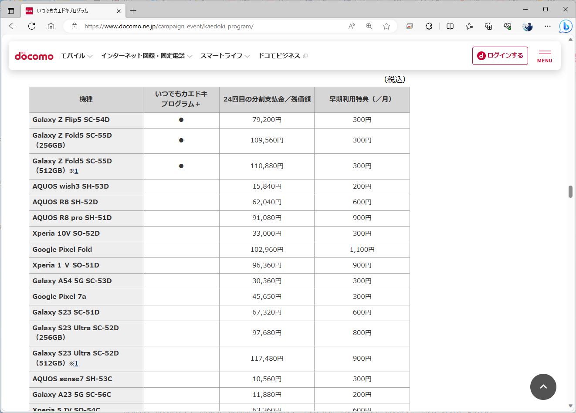The height and width of the screenshot is (413, 576).
Task: Open the Favorites list
Action: (469, 27)
